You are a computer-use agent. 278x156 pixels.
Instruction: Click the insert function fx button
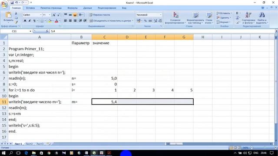[47, 31]
